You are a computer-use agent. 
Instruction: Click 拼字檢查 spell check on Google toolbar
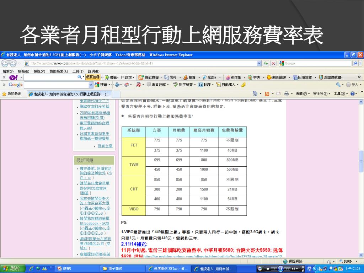(x=183, y=85)
